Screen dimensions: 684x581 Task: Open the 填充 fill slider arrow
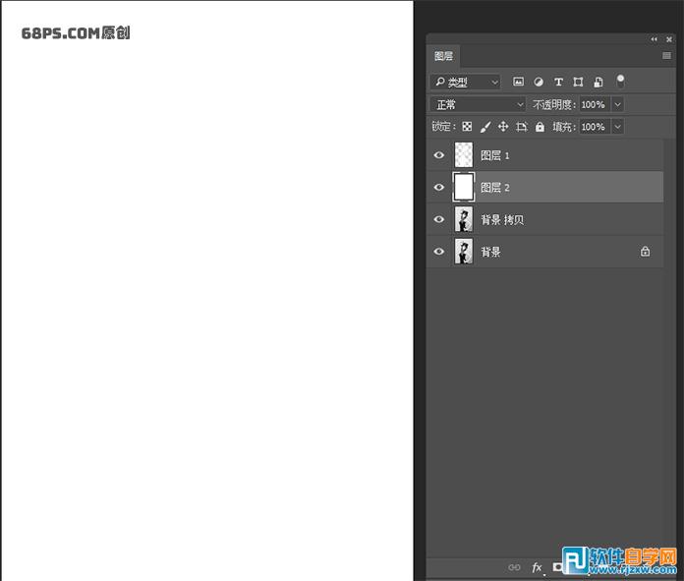point(618,127)
